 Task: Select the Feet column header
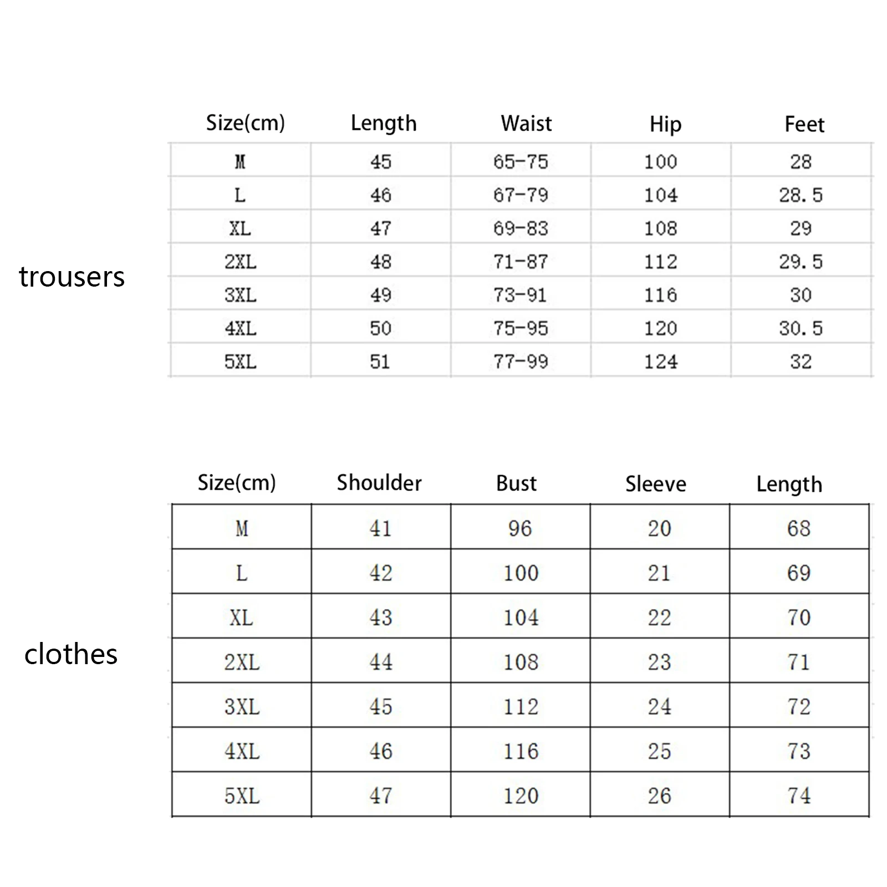(x=804, y=125)
